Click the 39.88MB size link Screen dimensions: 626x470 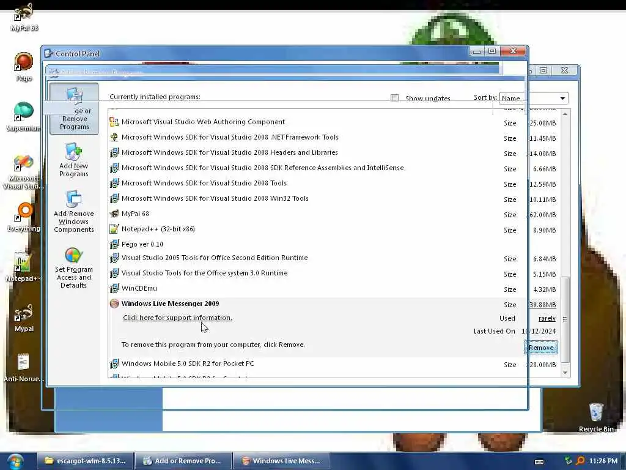542,305
